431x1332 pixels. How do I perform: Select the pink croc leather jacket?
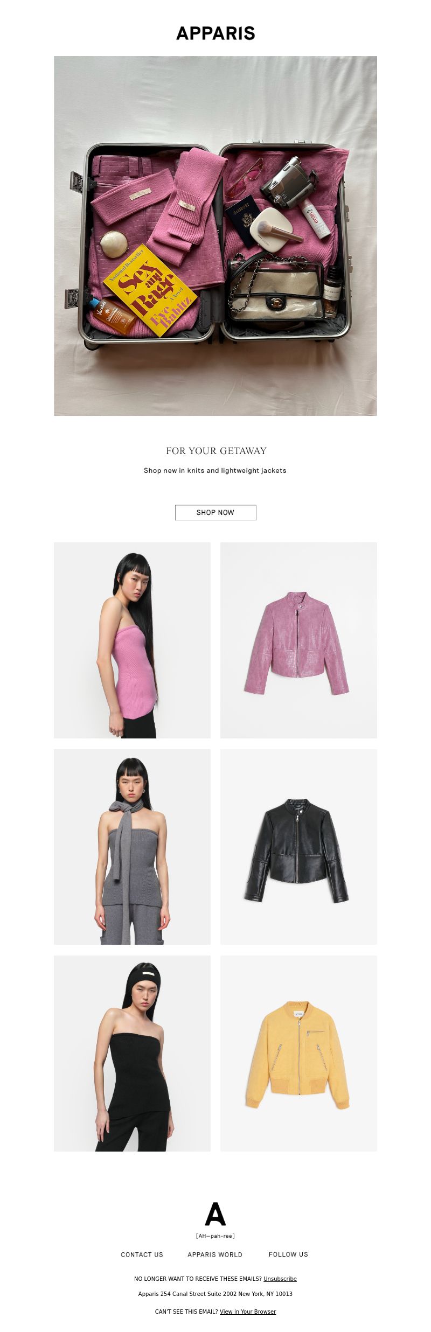[x=298, y=640]
